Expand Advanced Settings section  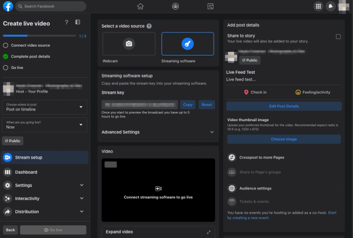[x=158, y=132]
